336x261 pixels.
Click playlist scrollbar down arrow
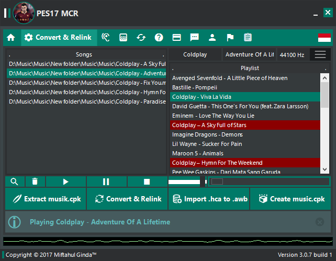[324, 169]
